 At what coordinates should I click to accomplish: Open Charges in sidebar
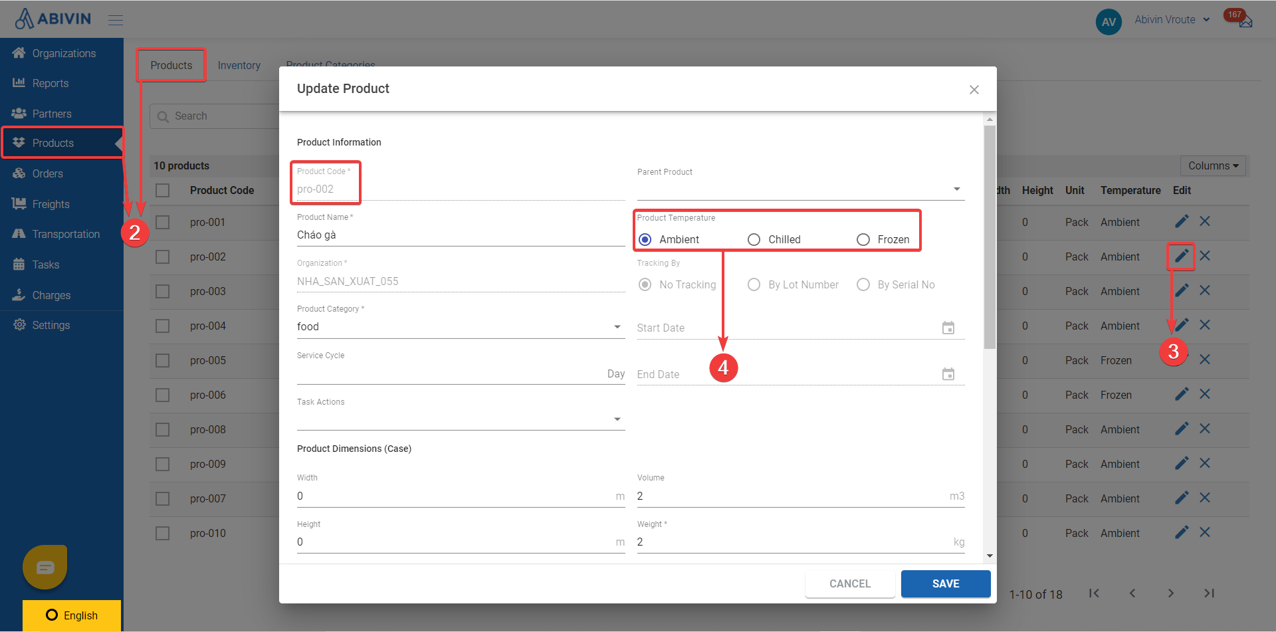coord(62,295)
